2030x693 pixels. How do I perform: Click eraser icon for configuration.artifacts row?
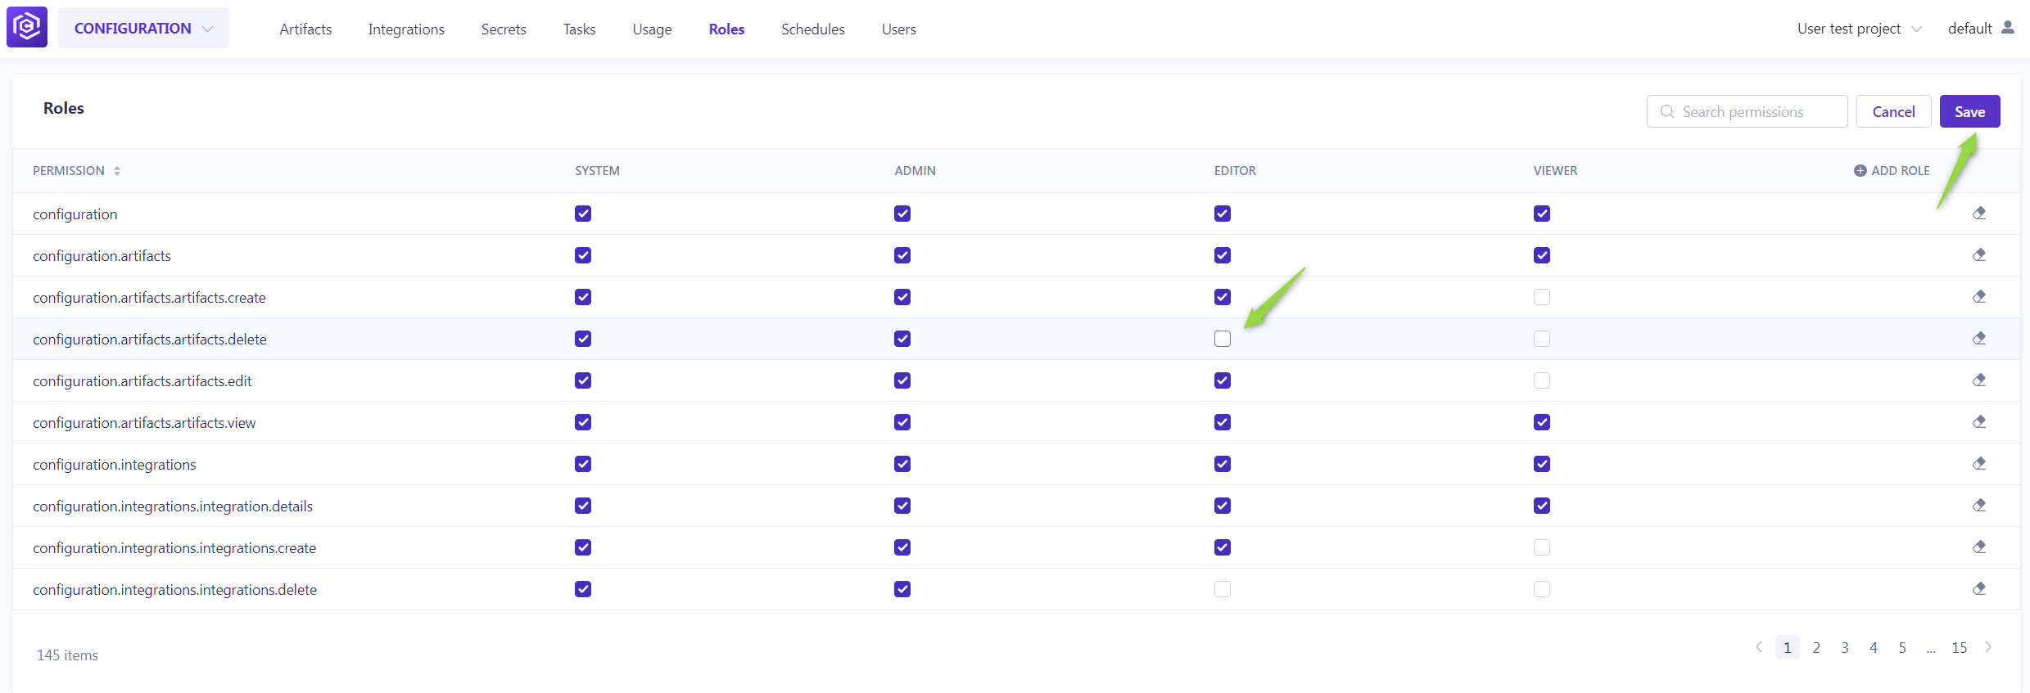[x=1978, y=255]
